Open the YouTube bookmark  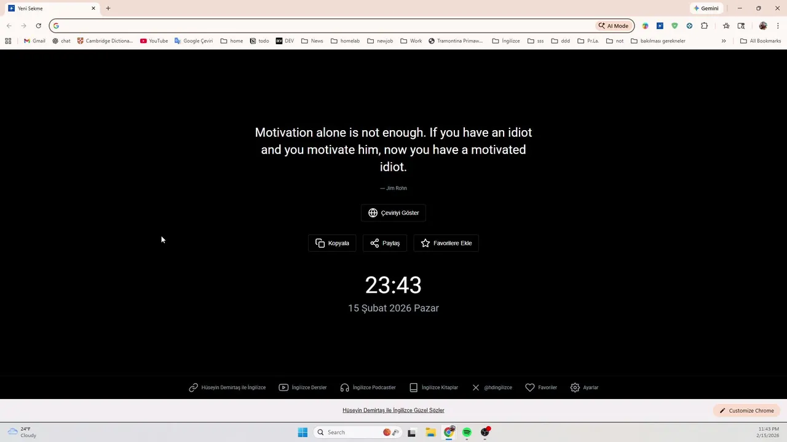coord(154,41)
